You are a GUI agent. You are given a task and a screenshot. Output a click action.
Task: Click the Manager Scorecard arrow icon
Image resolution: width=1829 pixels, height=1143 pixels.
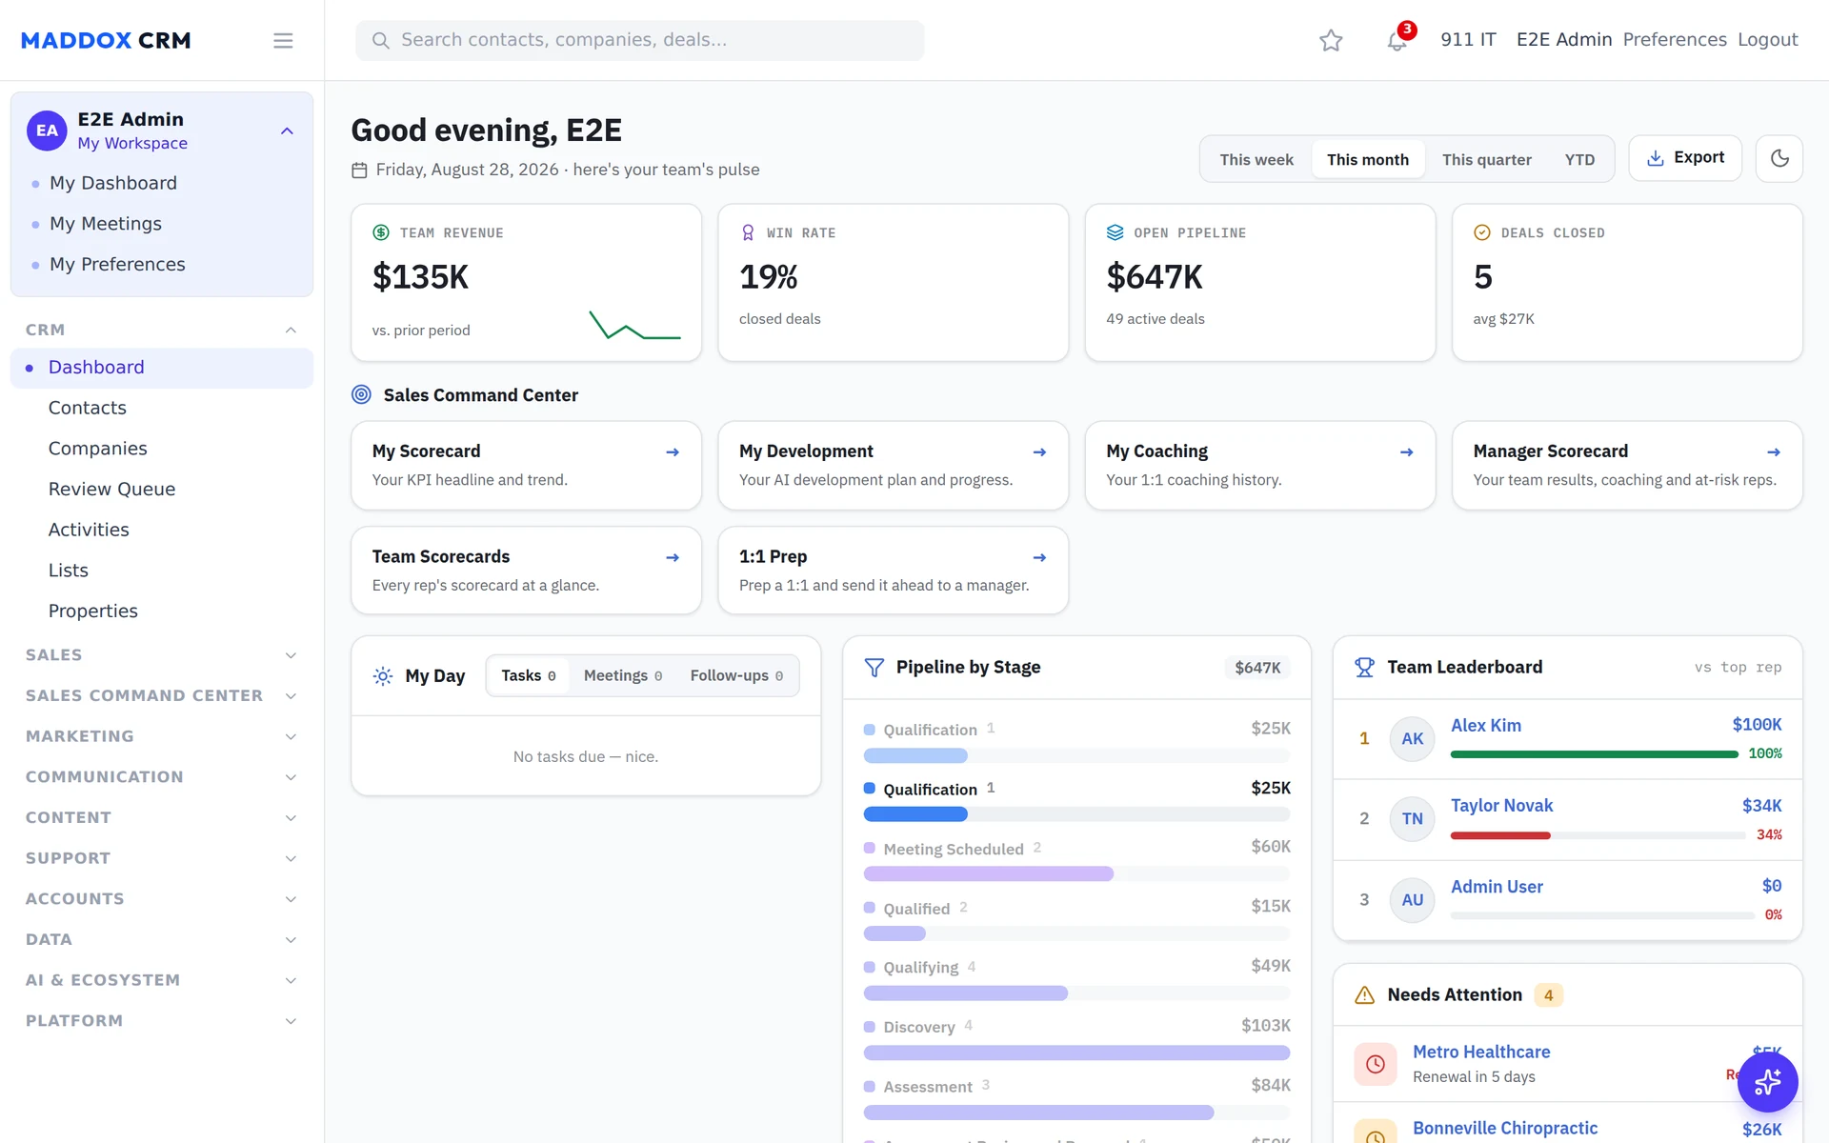[x=1773, y=452]
